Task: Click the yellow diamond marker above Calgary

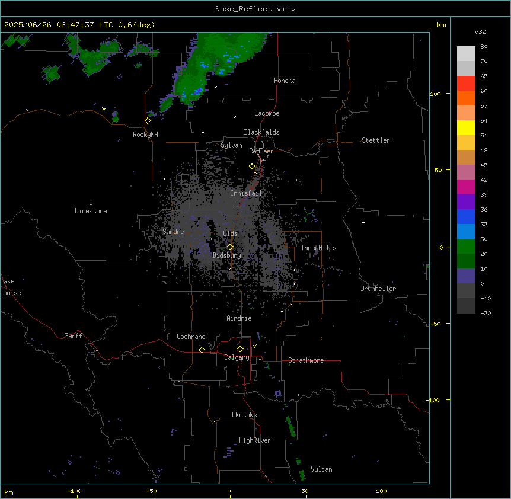Action: coord(240,349)
